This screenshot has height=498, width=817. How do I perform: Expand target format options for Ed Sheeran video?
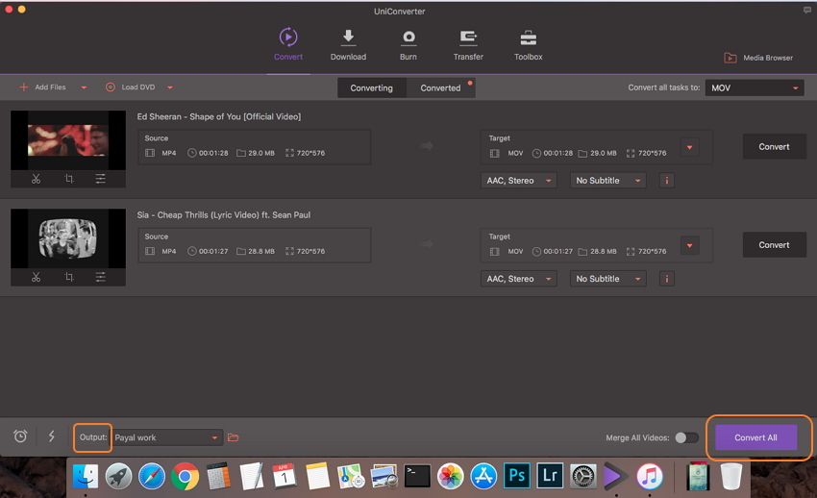pyautogui.click(x=690, y=147)
